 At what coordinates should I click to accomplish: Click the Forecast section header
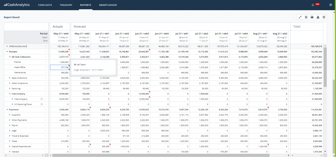(80, 27)
